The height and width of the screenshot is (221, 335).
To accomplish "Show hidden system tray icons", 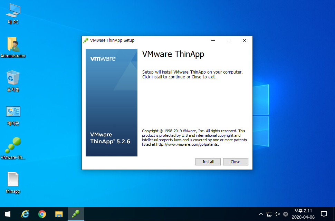I will coord(261,214).
